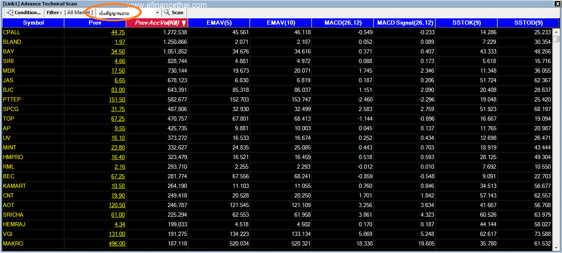Select the MDX symbol
The image size is (562, 253).
[x=9, y=71]
